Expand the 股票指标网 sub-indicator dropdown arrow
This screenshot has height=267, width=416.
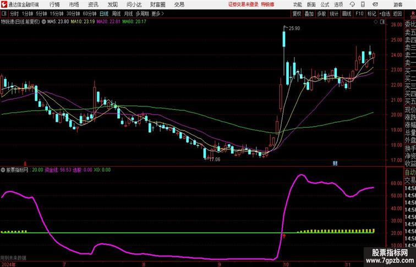coord(3,170)
